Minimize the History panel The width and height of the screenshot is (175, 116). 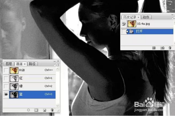click(x=172, y=15)
